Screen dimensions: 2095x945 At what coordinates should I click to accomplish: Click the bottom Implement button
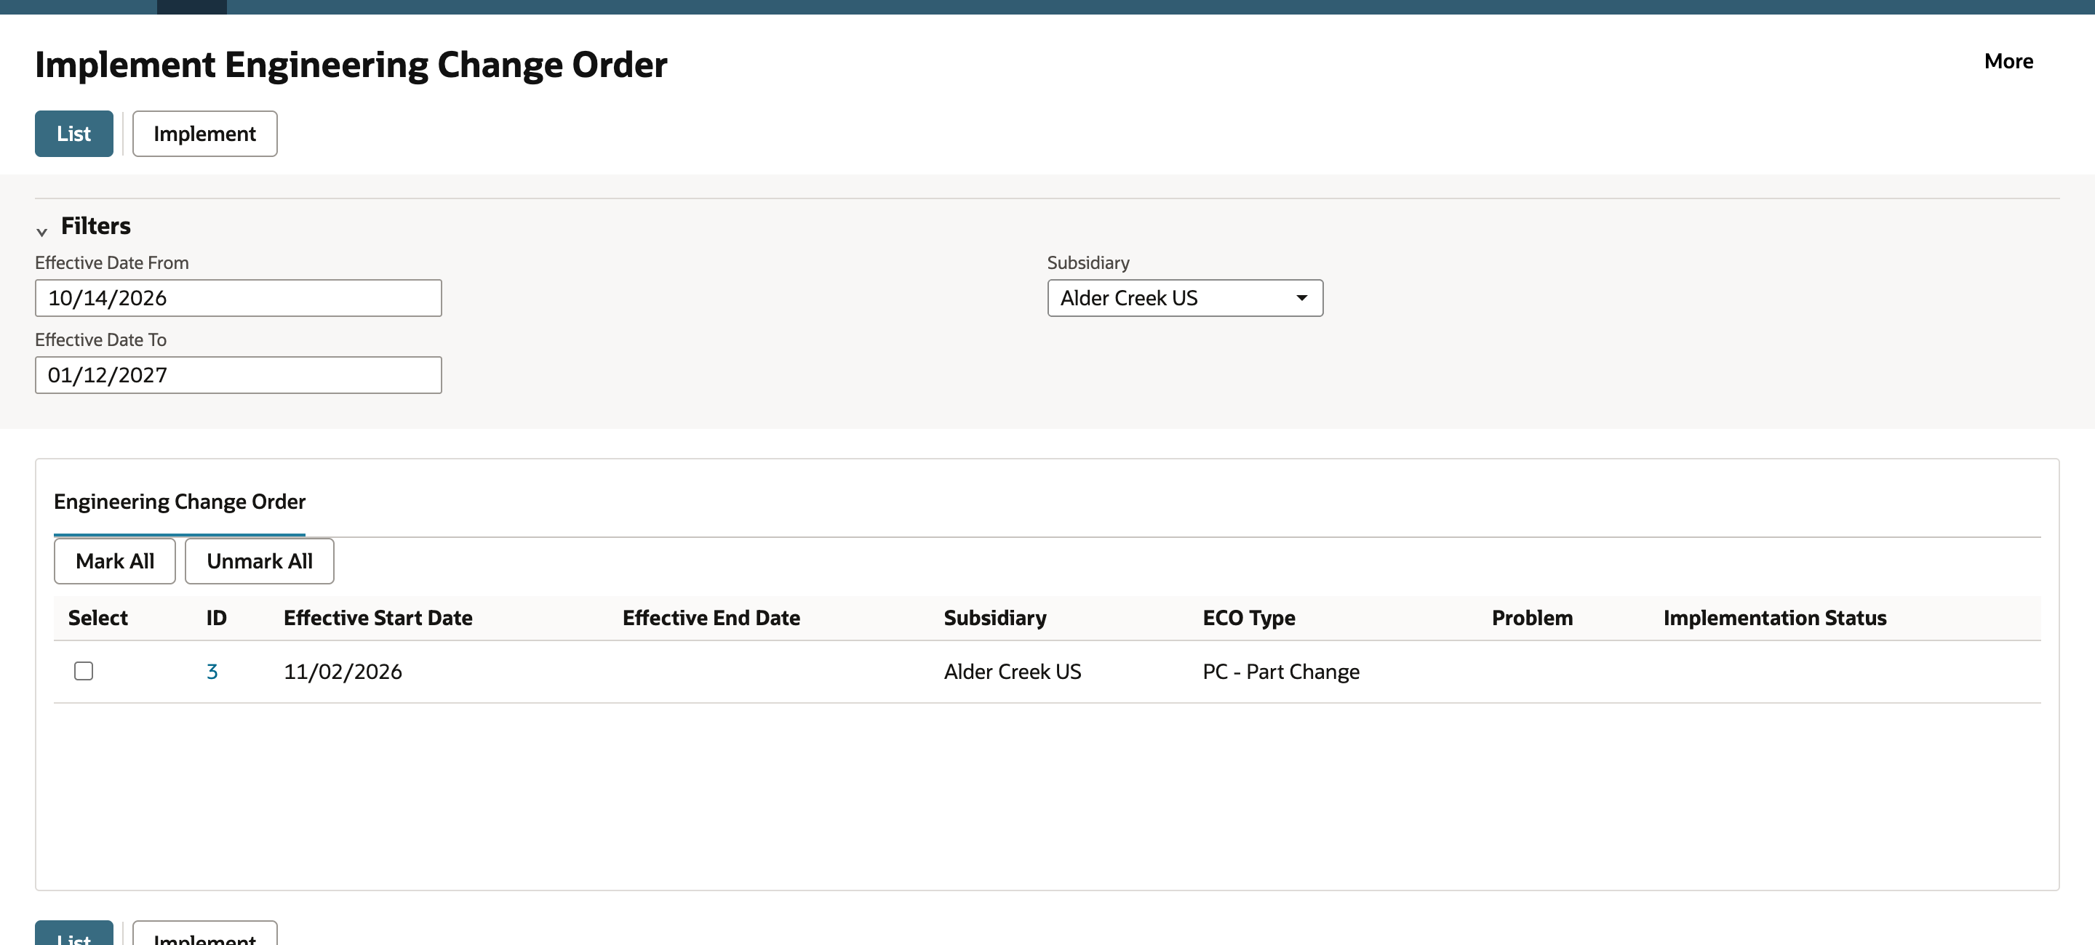(x=205, y=934)
